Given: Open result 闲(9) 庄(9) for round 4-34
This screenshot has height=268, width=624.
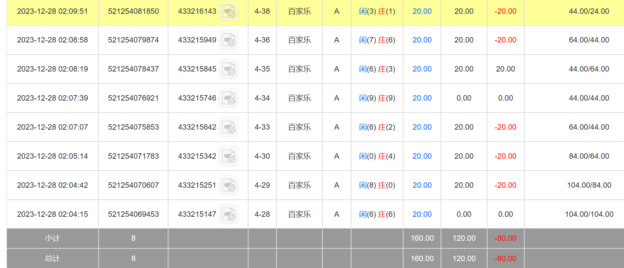Looking at the screenshot, I should point(377,98).
